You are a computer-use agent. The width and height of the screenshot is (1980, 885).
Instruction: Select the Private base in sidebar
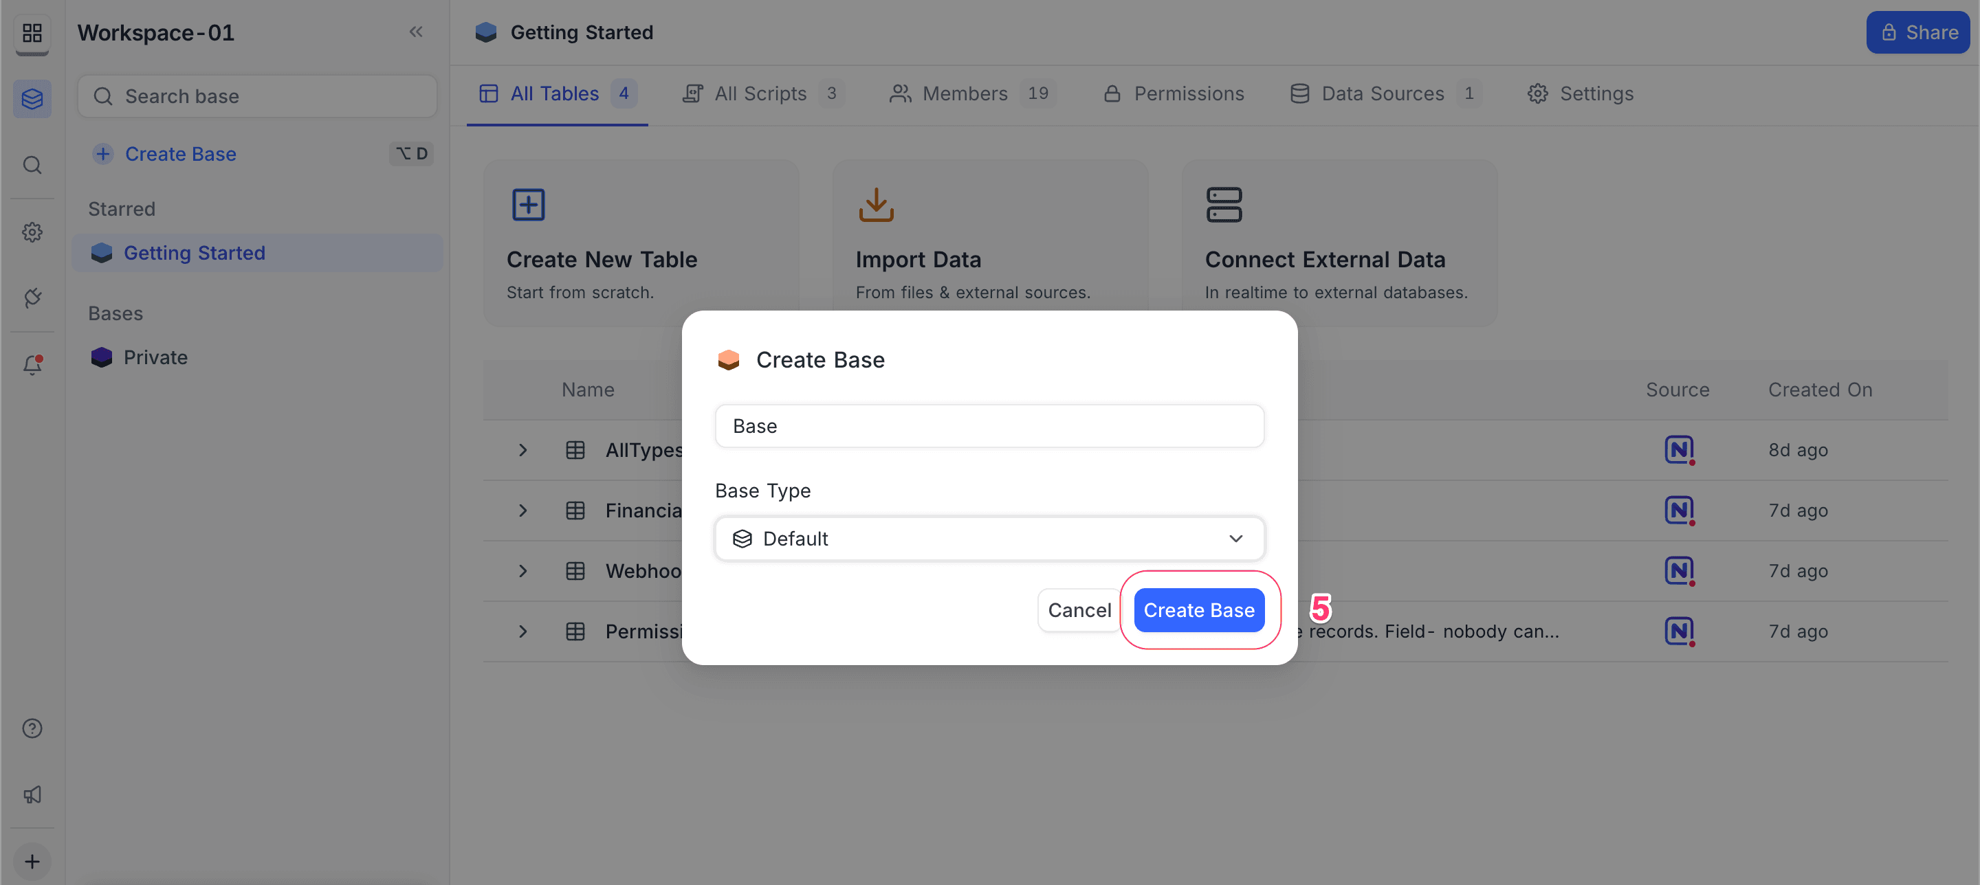coord(155,357)
